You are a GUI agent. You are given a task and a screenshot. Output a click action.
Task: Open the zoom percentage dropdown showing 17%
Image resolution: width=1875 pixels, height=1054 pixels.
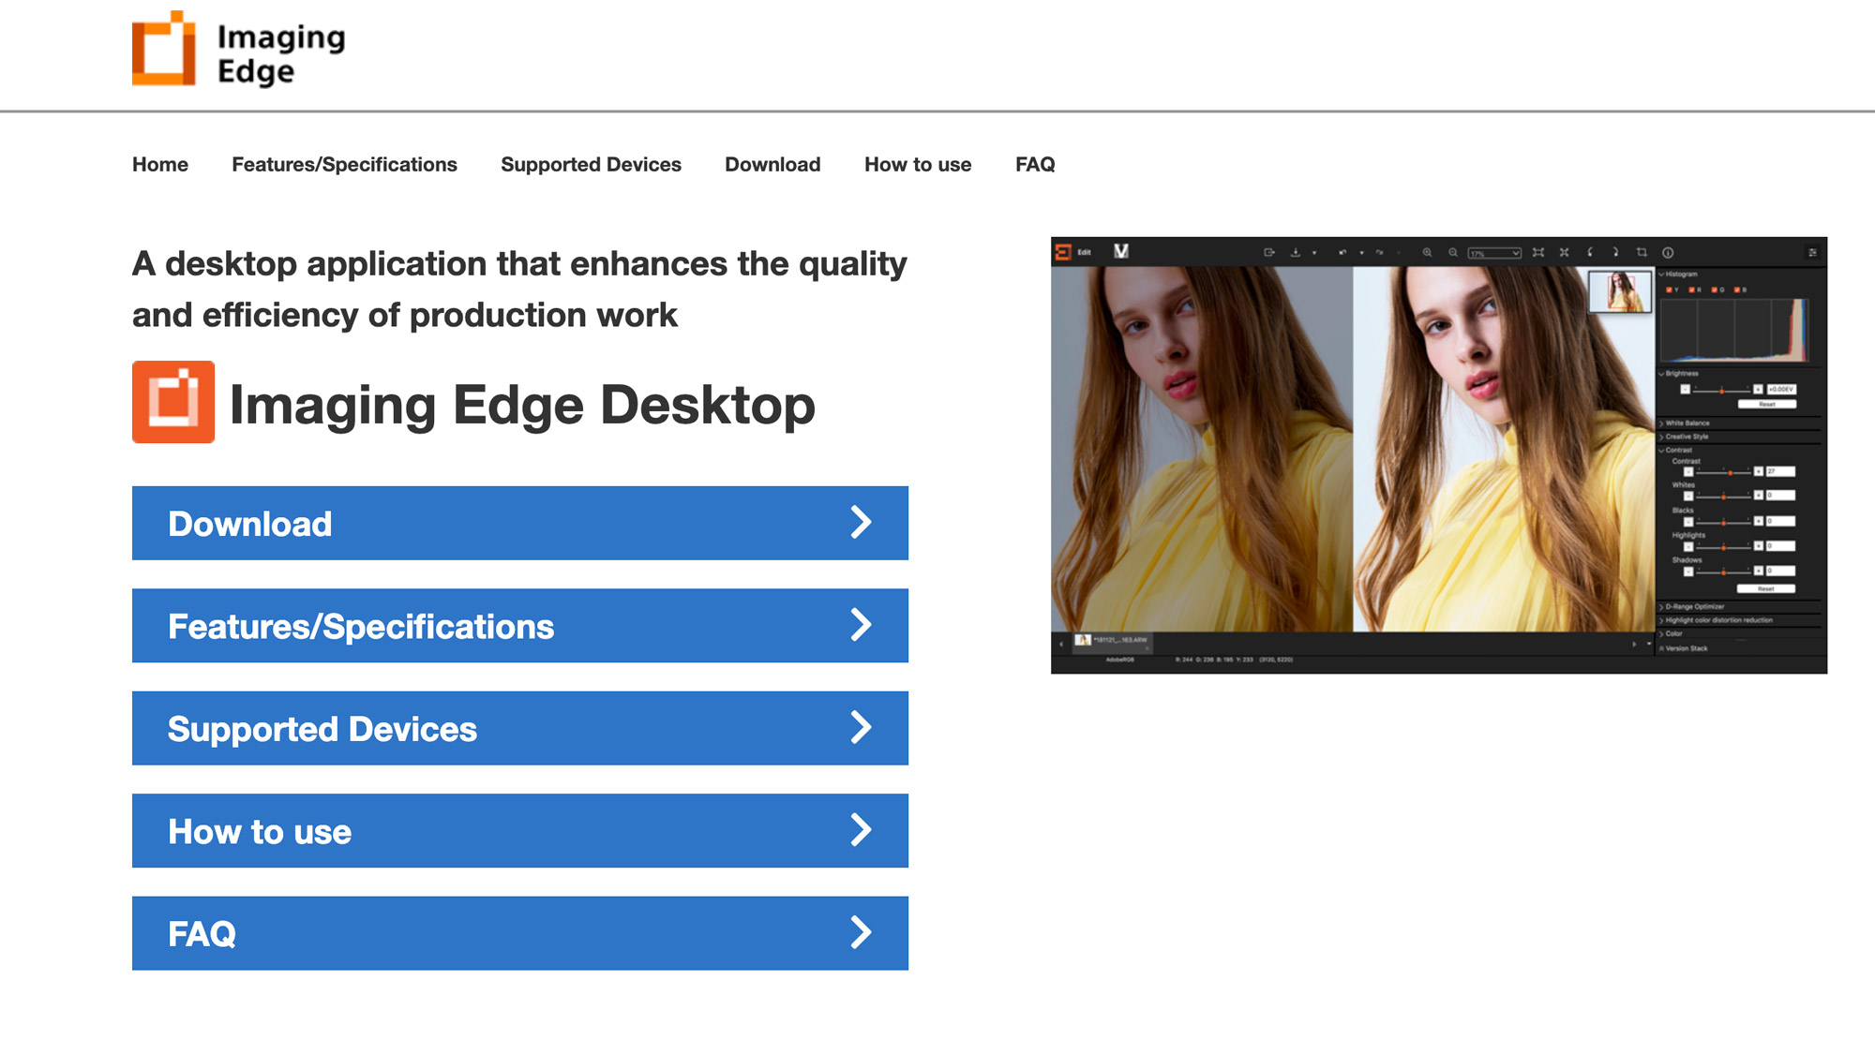[1494, 253]
